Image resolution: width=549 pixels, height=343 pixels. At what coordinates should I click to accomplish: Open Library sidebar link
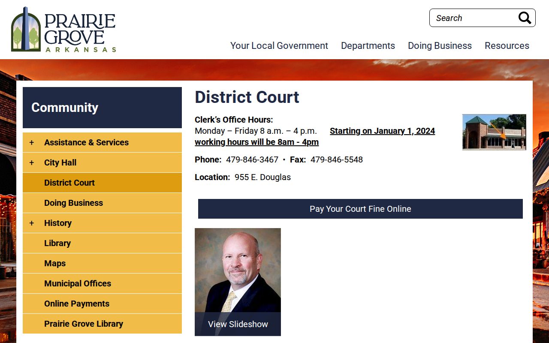tap(102, 243)
